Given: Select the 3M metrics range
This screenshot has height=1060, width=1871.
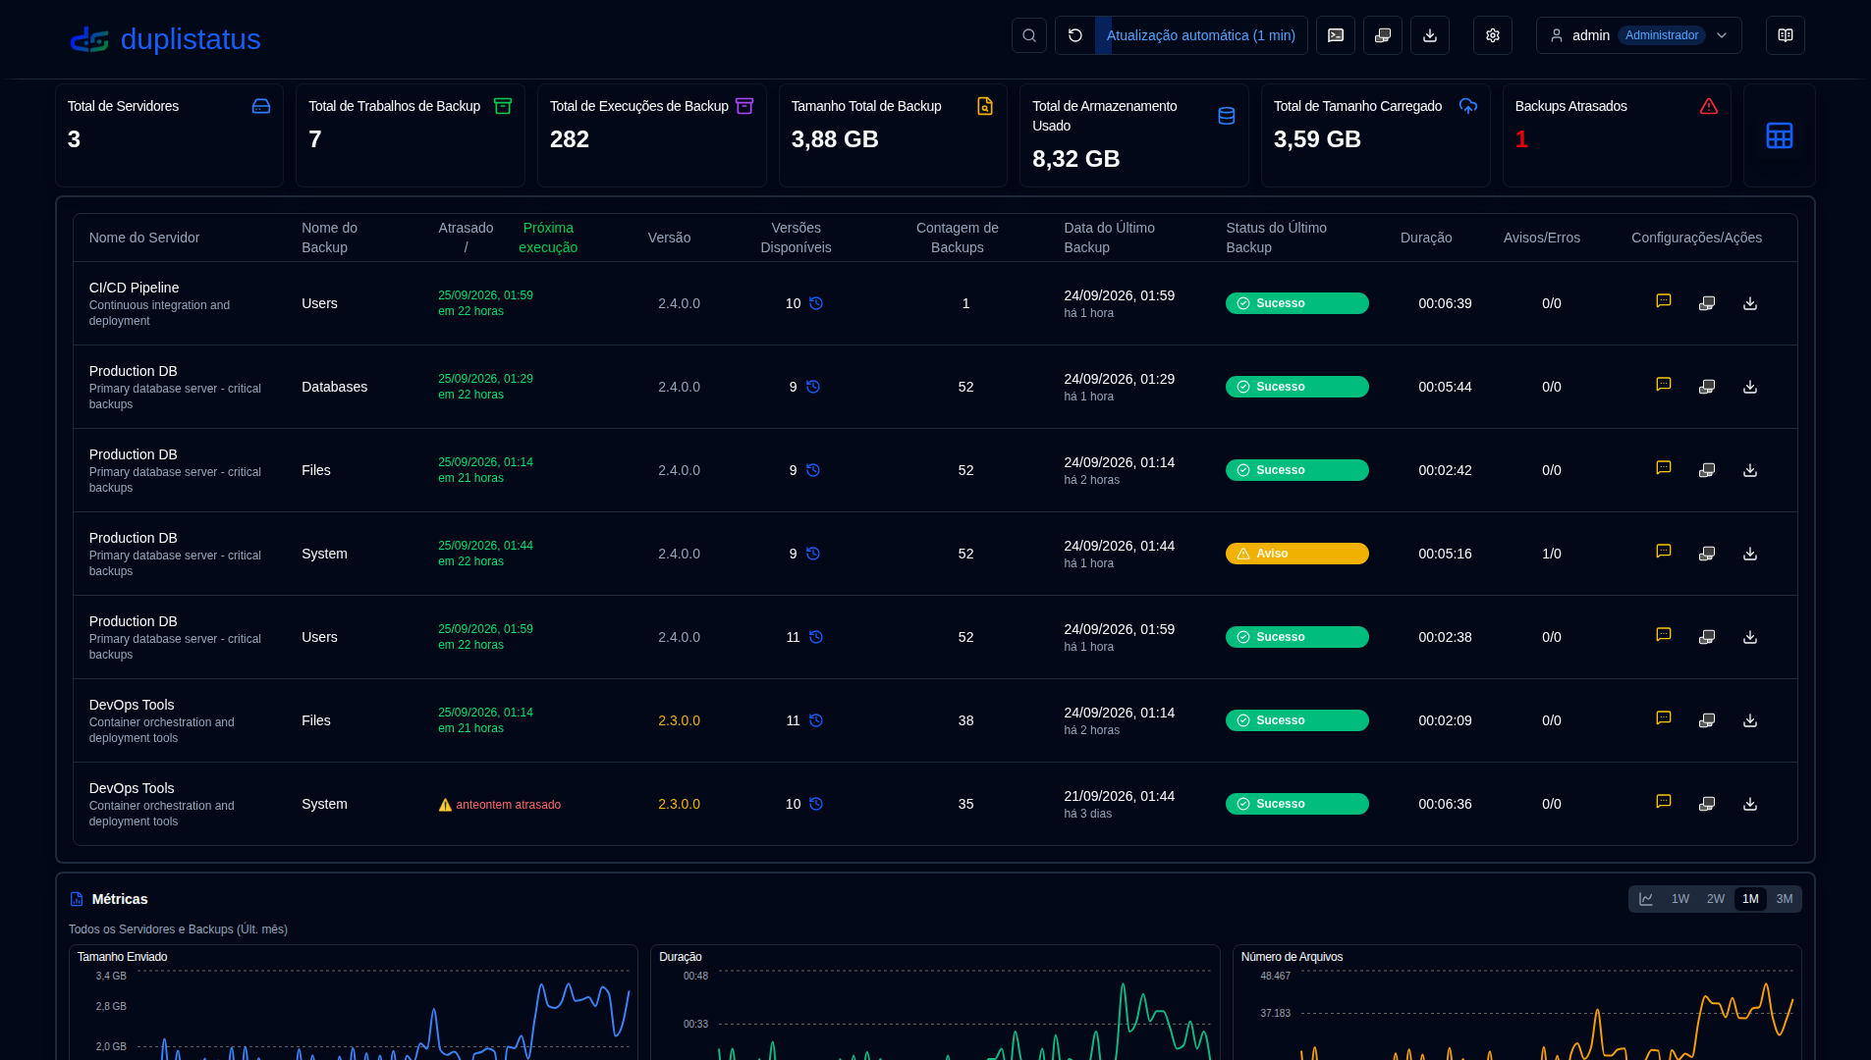Looking at the screenshot, I should pyautogui.click(x=1785, y=899).
